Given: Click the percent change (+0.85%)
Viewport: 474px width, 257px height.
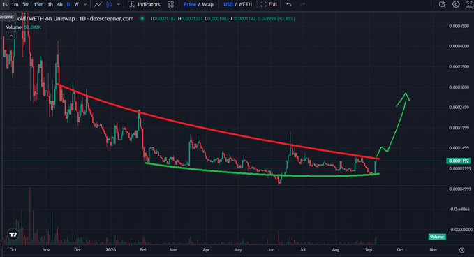Looking at the screenshot, I should click(x=286, y=18).
